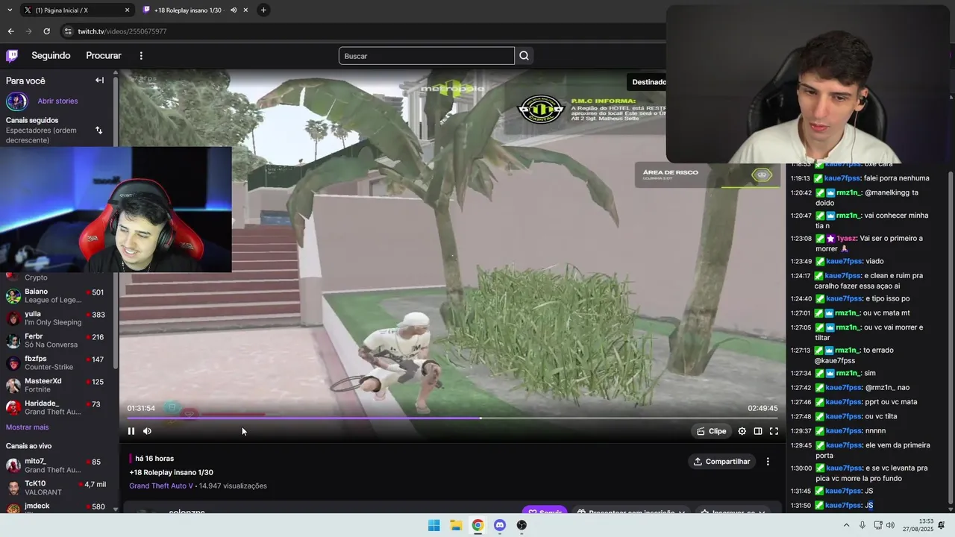This screenshot has height=537, width=955.
Task: Open OBS Studio from taskbar
Action: [522, 525]
